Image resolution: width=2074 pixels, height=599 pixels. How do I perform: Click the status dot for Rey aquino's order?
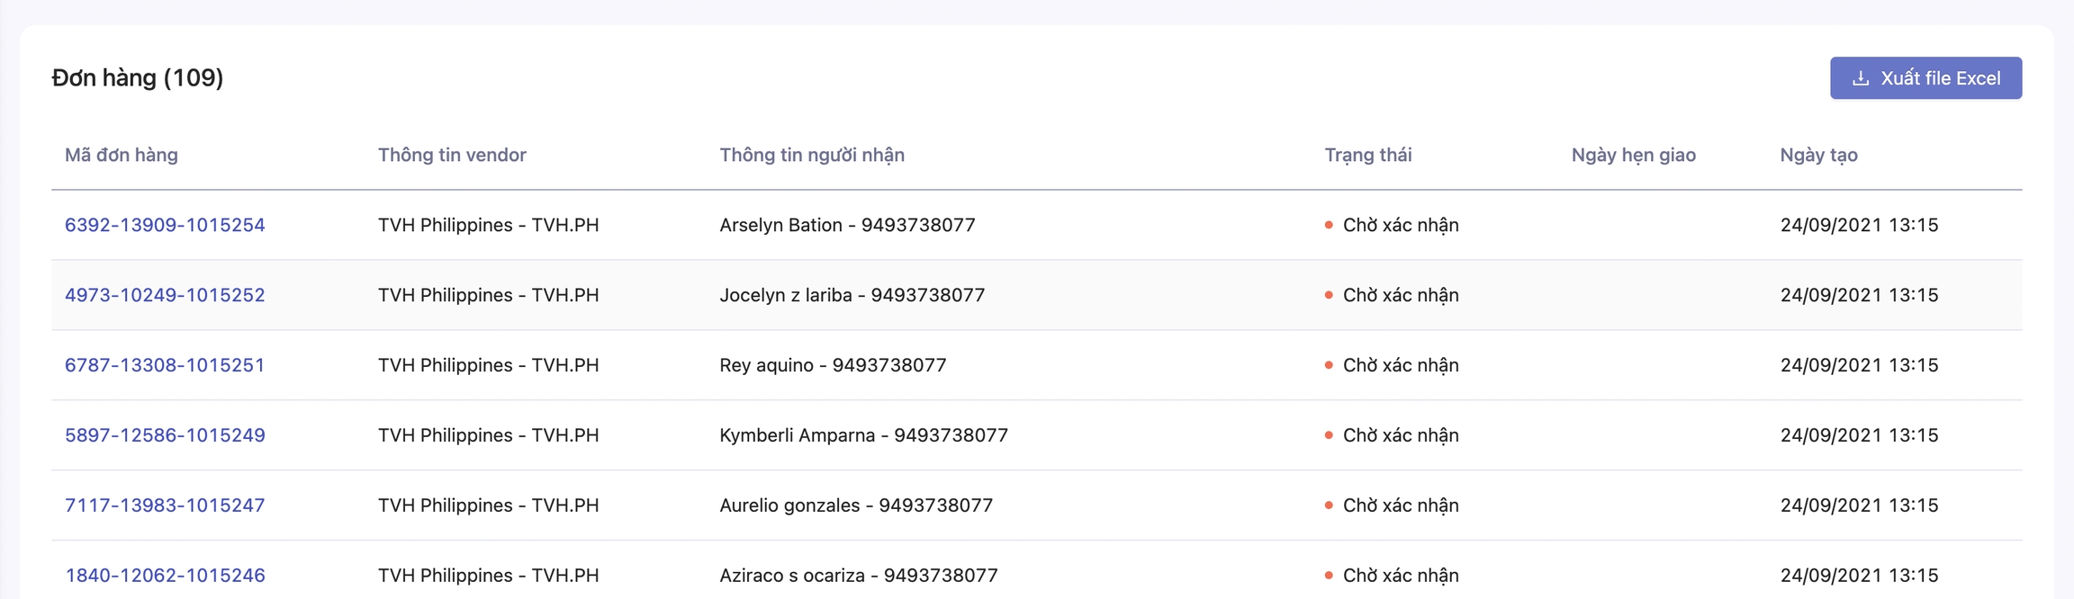tap(1329, 365)
